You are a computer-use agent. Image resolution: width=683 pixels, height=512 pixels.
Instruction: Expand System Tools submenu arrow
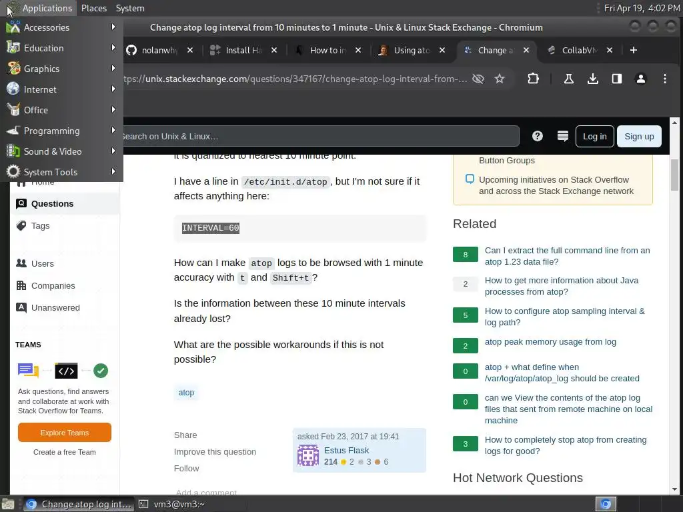click(113, 171)
